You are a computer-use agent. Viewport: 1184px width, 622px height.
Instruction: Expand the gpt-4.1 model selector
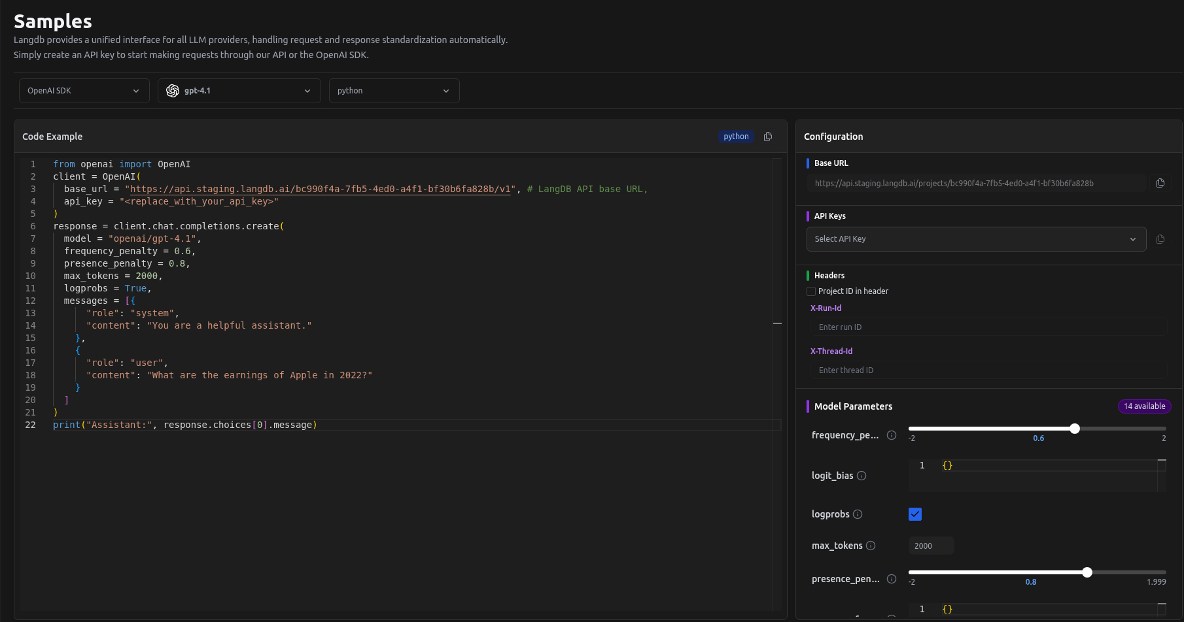[239, 91]
